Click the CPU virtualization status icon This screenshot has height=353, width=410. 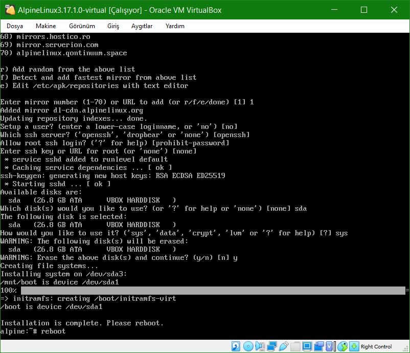[x=330, y=346]
